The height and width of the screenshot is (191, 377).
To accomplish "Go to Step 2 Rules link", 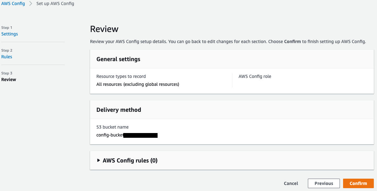I will pos(7,57).
